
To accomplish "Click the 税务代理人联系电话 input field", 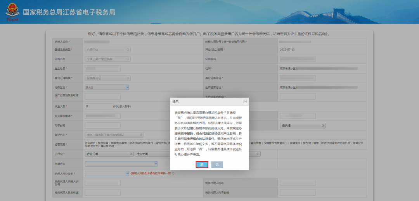I will 102,192.
